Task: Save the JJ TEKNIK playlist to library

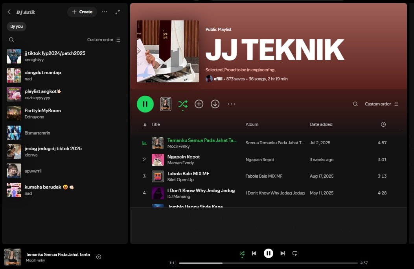Action: 199,104
